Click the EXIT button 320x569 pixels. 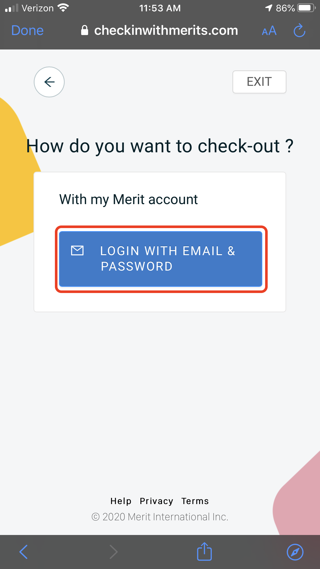click(259, 82)
